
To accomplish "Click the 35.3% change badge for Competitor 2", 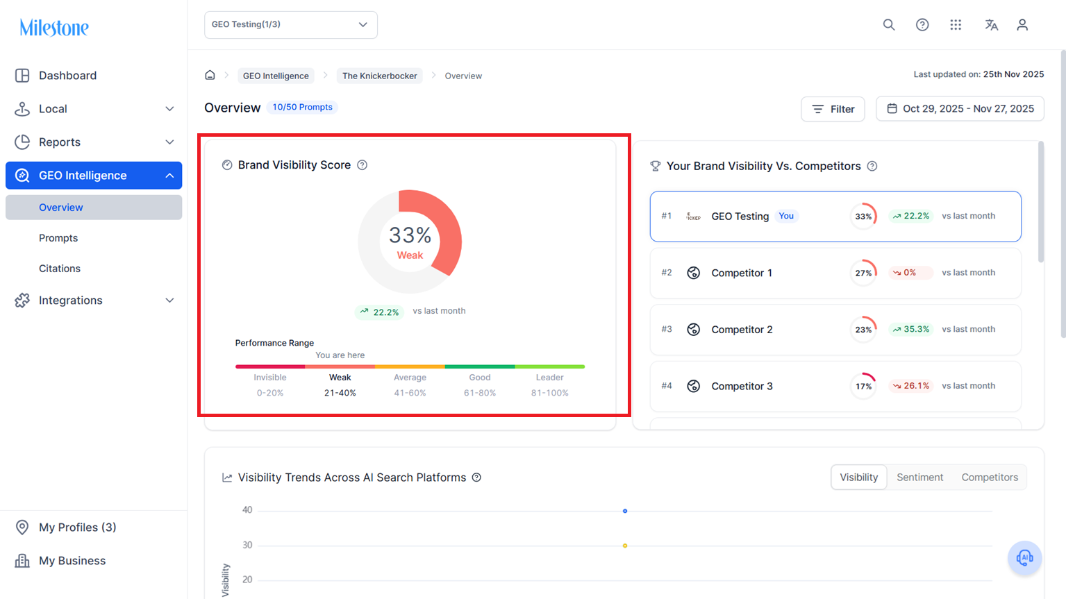I will (911, 330).
